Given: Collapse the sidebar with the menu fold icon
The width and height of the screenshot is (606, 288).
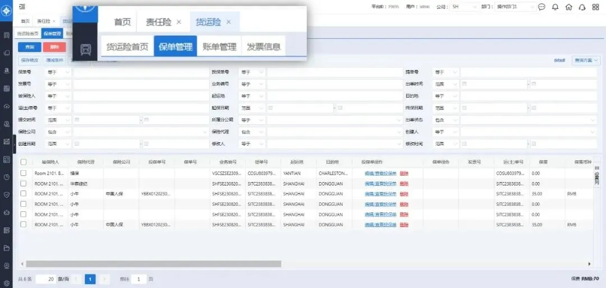Looking at the screenshot, I should click(22, 7).
